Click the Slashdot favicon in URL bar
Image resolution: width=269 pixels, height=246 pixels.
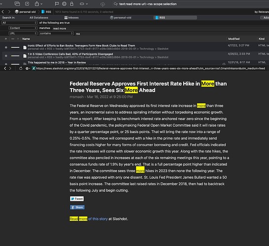[34, 68]
